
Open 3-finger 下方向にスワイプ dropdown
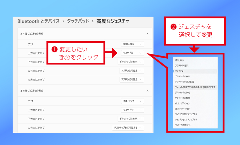pos(131,62)
